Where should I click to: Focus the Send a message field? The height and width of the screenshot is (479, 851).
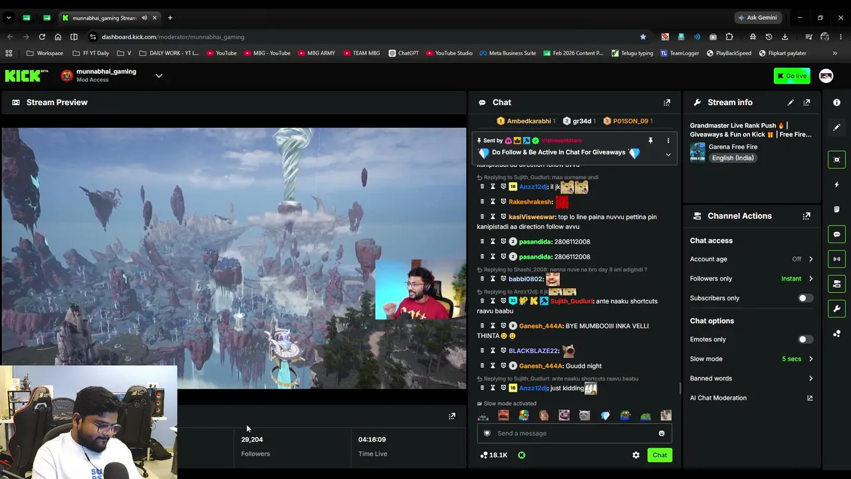click(574, 433)
